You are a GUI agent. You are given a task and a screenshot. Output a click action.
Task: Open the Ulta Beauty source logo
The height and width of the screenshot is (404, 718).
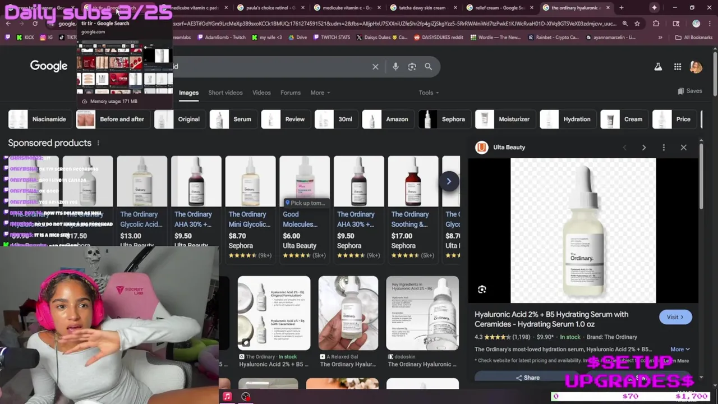[481, 148]
